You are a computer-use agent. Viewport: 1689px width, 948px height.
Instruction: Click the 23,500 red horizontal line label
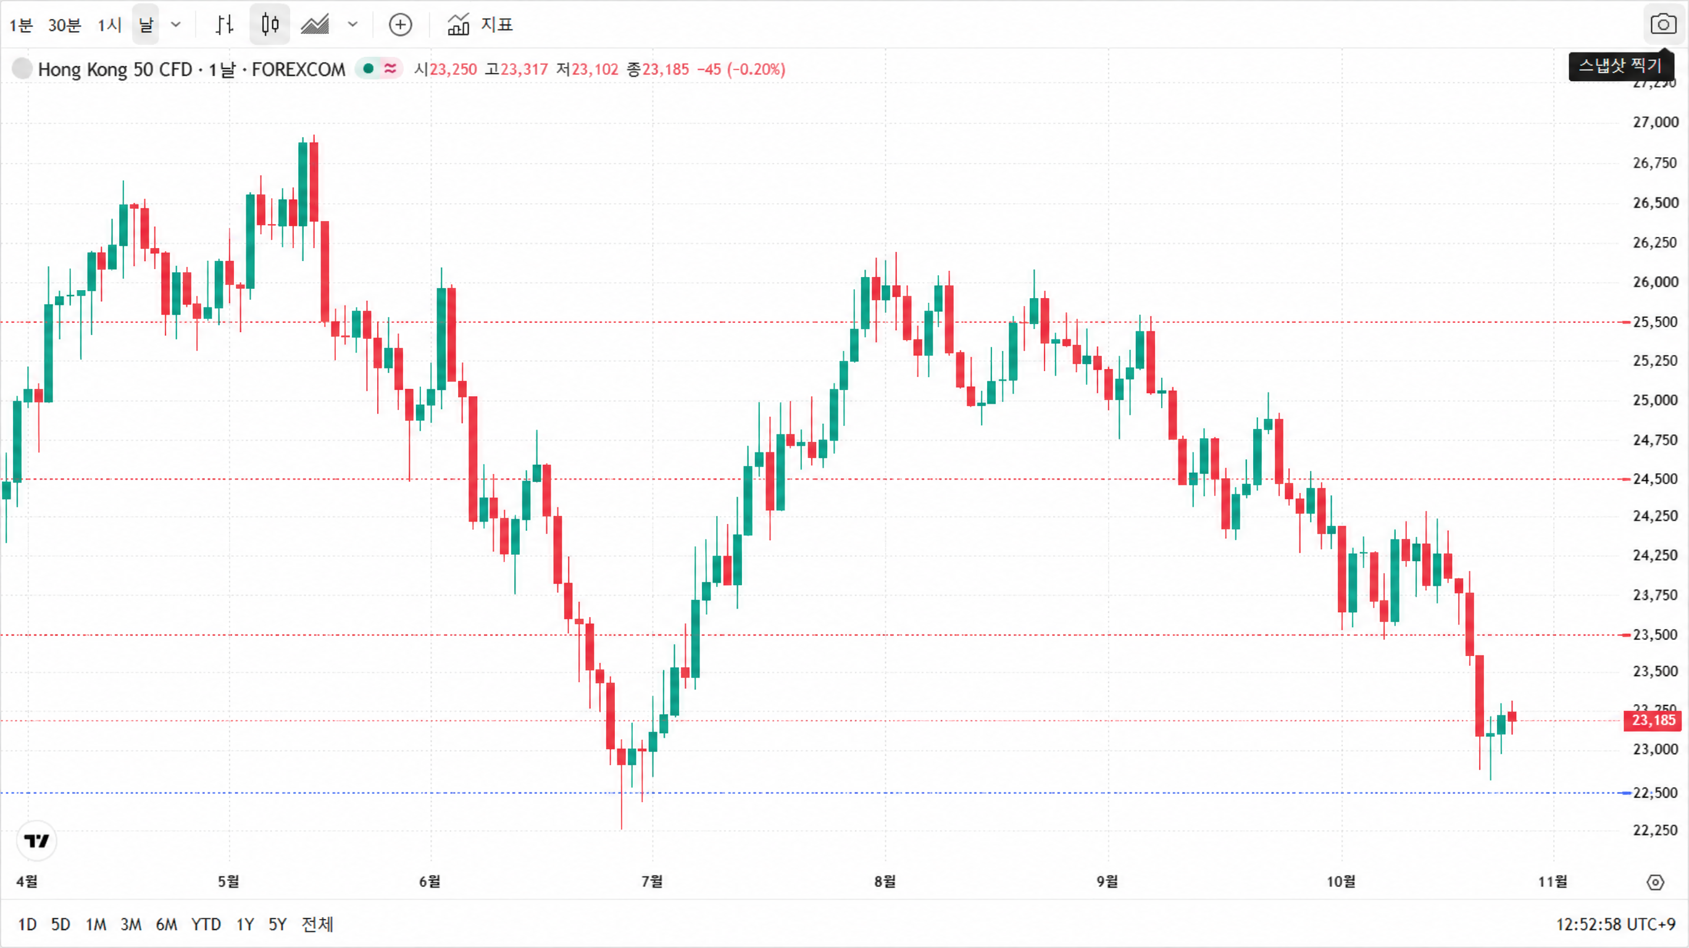(1655, 634)
